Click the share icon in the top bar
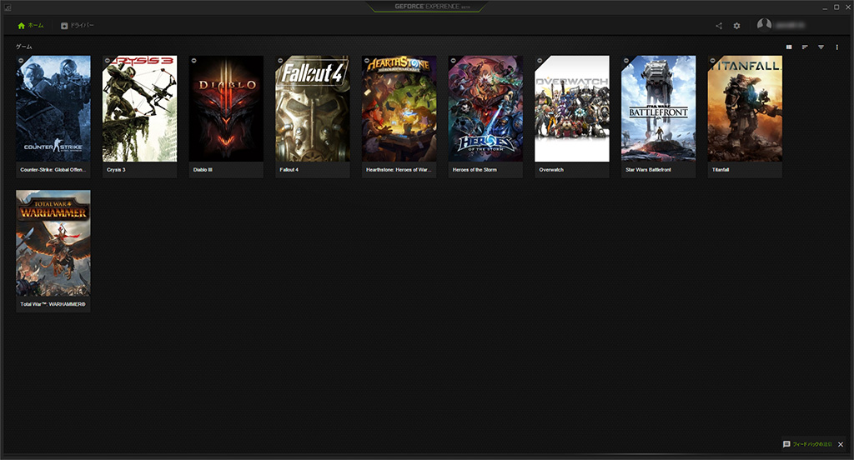 coord(719,26)
